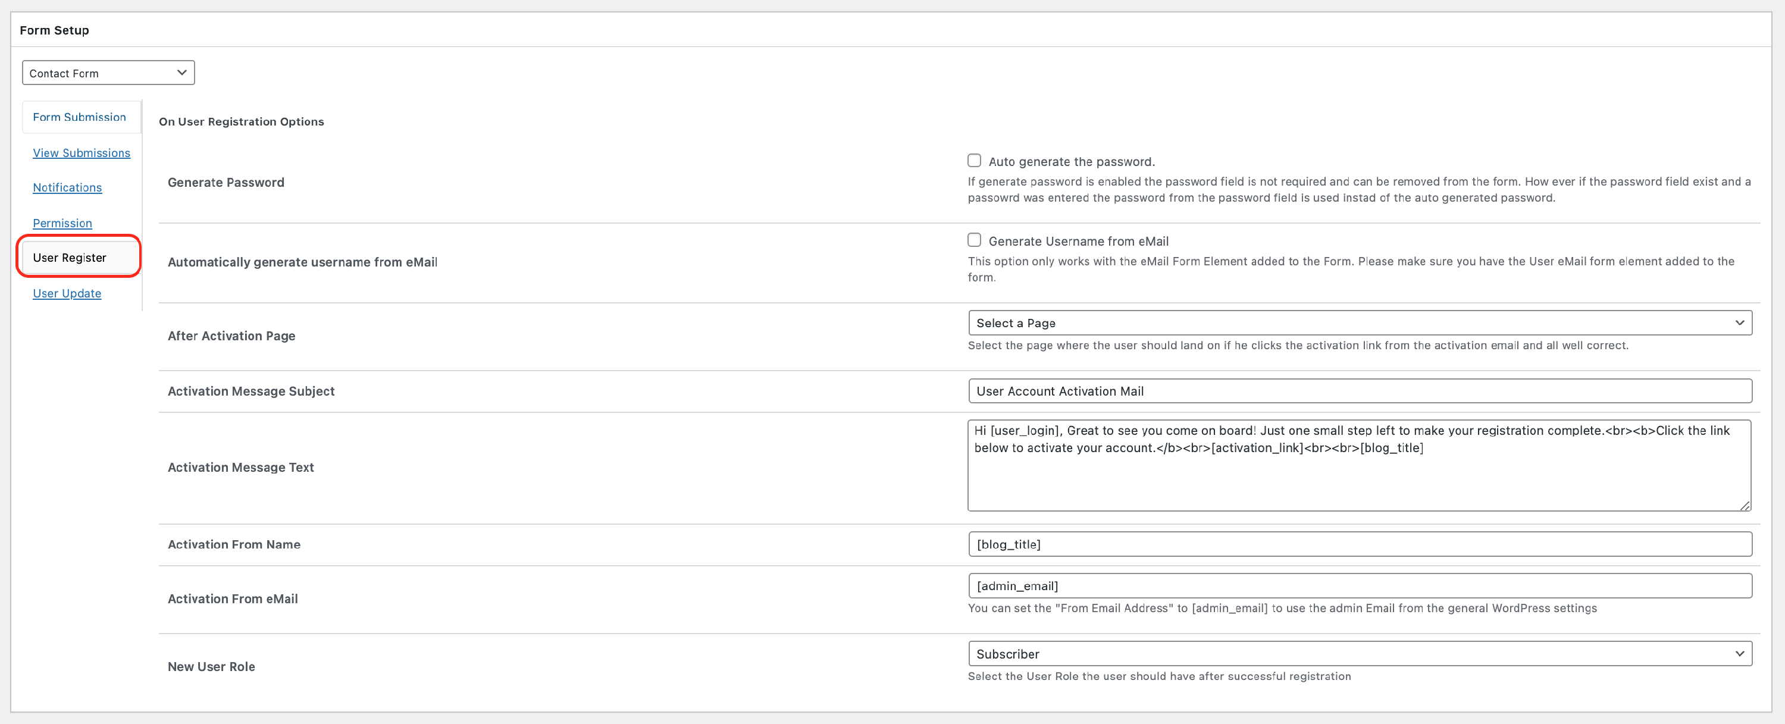Go to the Notifications tab
This screenshot has width=1785, height=724.
(x=67, y=188)
